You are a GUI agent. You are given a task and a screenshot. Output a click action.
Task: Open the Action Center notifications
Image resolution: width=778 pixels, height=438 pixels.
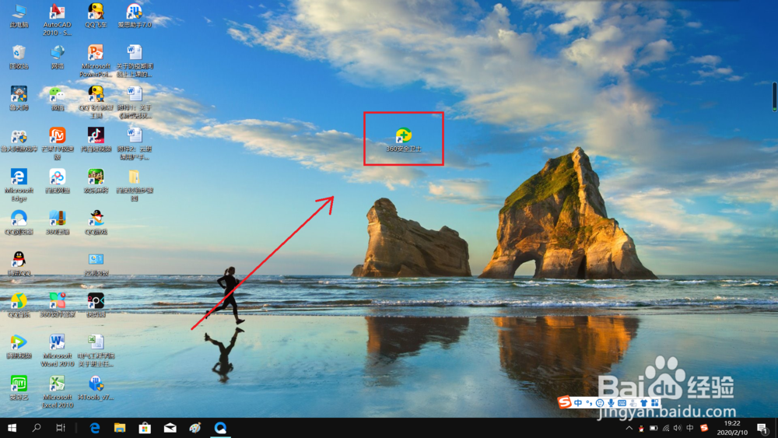pyautogui.click(x=762, y=428)
